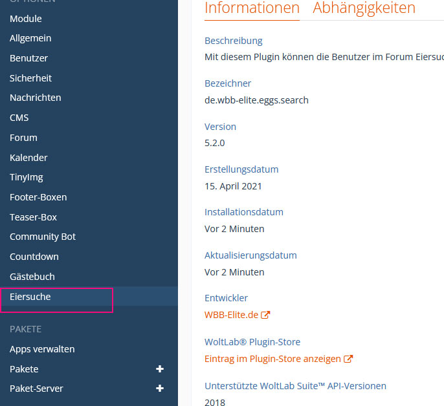Select Gästebuch in the sidebar
The width and height of the screenshot is (444, 406).
pos(32,277)
